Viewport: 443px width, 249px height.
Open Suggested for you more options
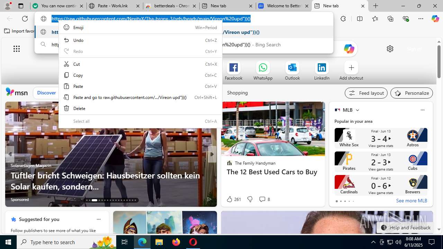coord(99,219)
